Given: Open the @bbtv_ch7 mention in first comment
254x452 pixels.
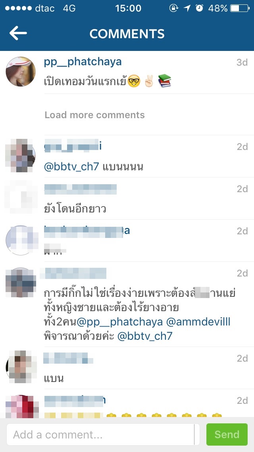Looking at the screenshot, I should pos(71,167).
